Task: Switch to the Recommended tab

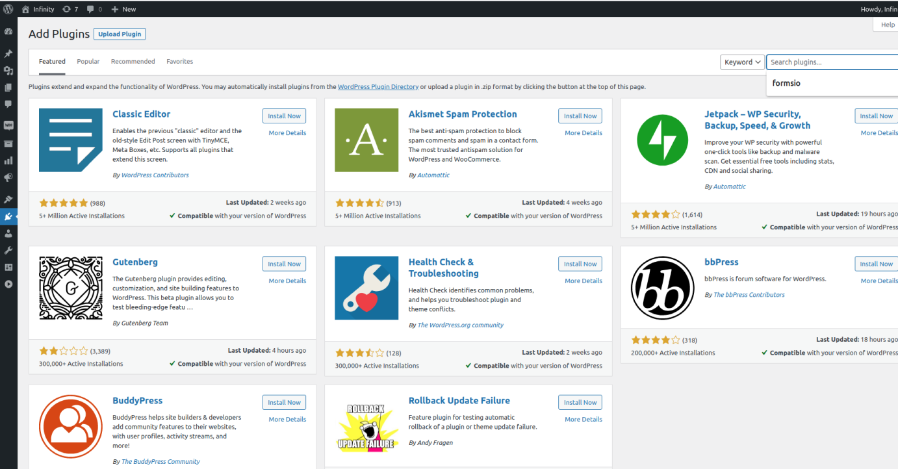Action: point(133,62)
